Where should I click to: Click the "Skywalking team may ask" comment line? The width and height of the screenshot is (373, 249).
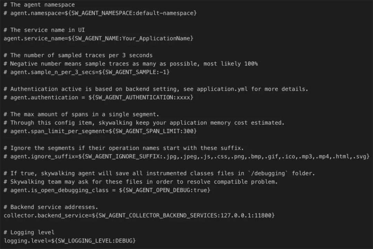[x=140, y=182]
